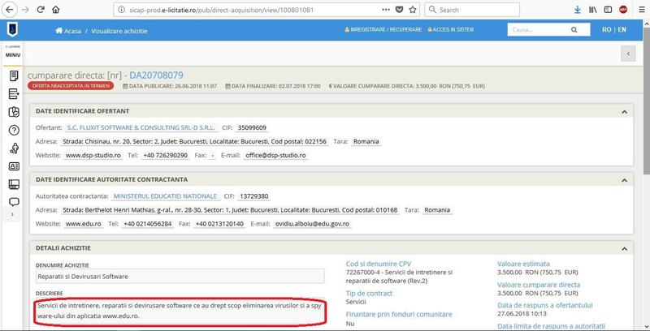Open the files shield sidebar icon
Viewport: 650px width, 331px height.
(14, 112)
